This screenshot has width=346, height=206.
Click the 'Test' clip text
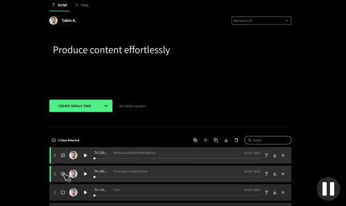click(116, 190)
